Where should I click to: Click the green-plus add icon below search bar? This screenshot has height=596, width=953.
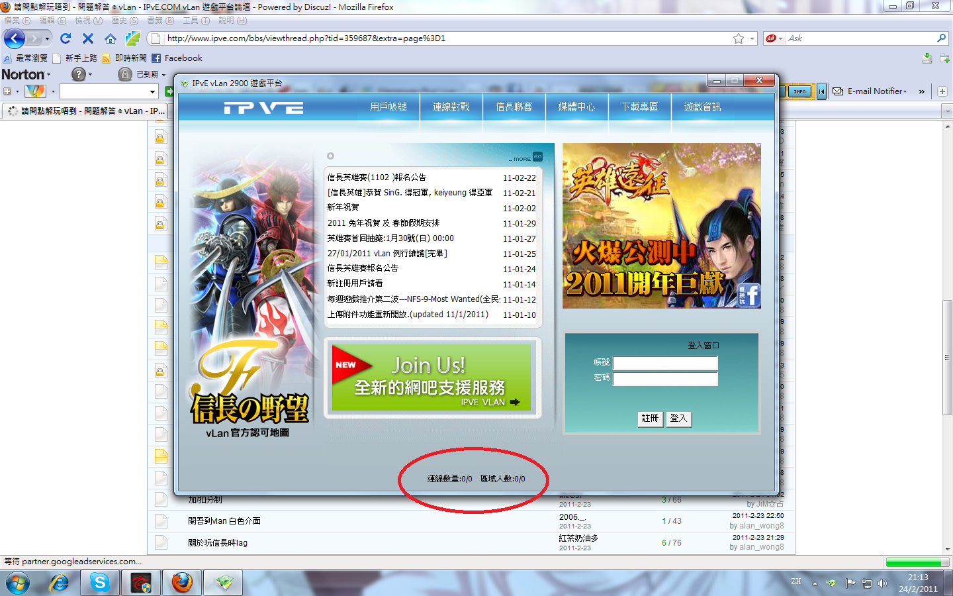coord(944,58)
